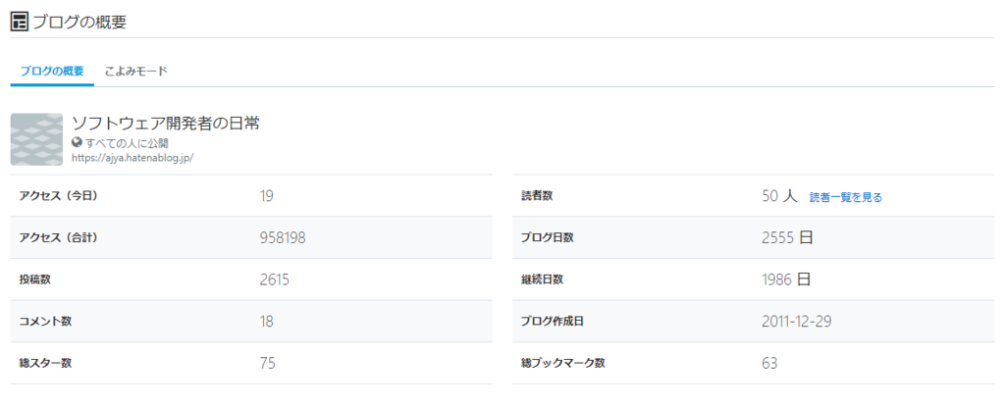Click the ブログ日数 value 2555 日
This screenshot has width=1005, height=406.
coord(788,237)
